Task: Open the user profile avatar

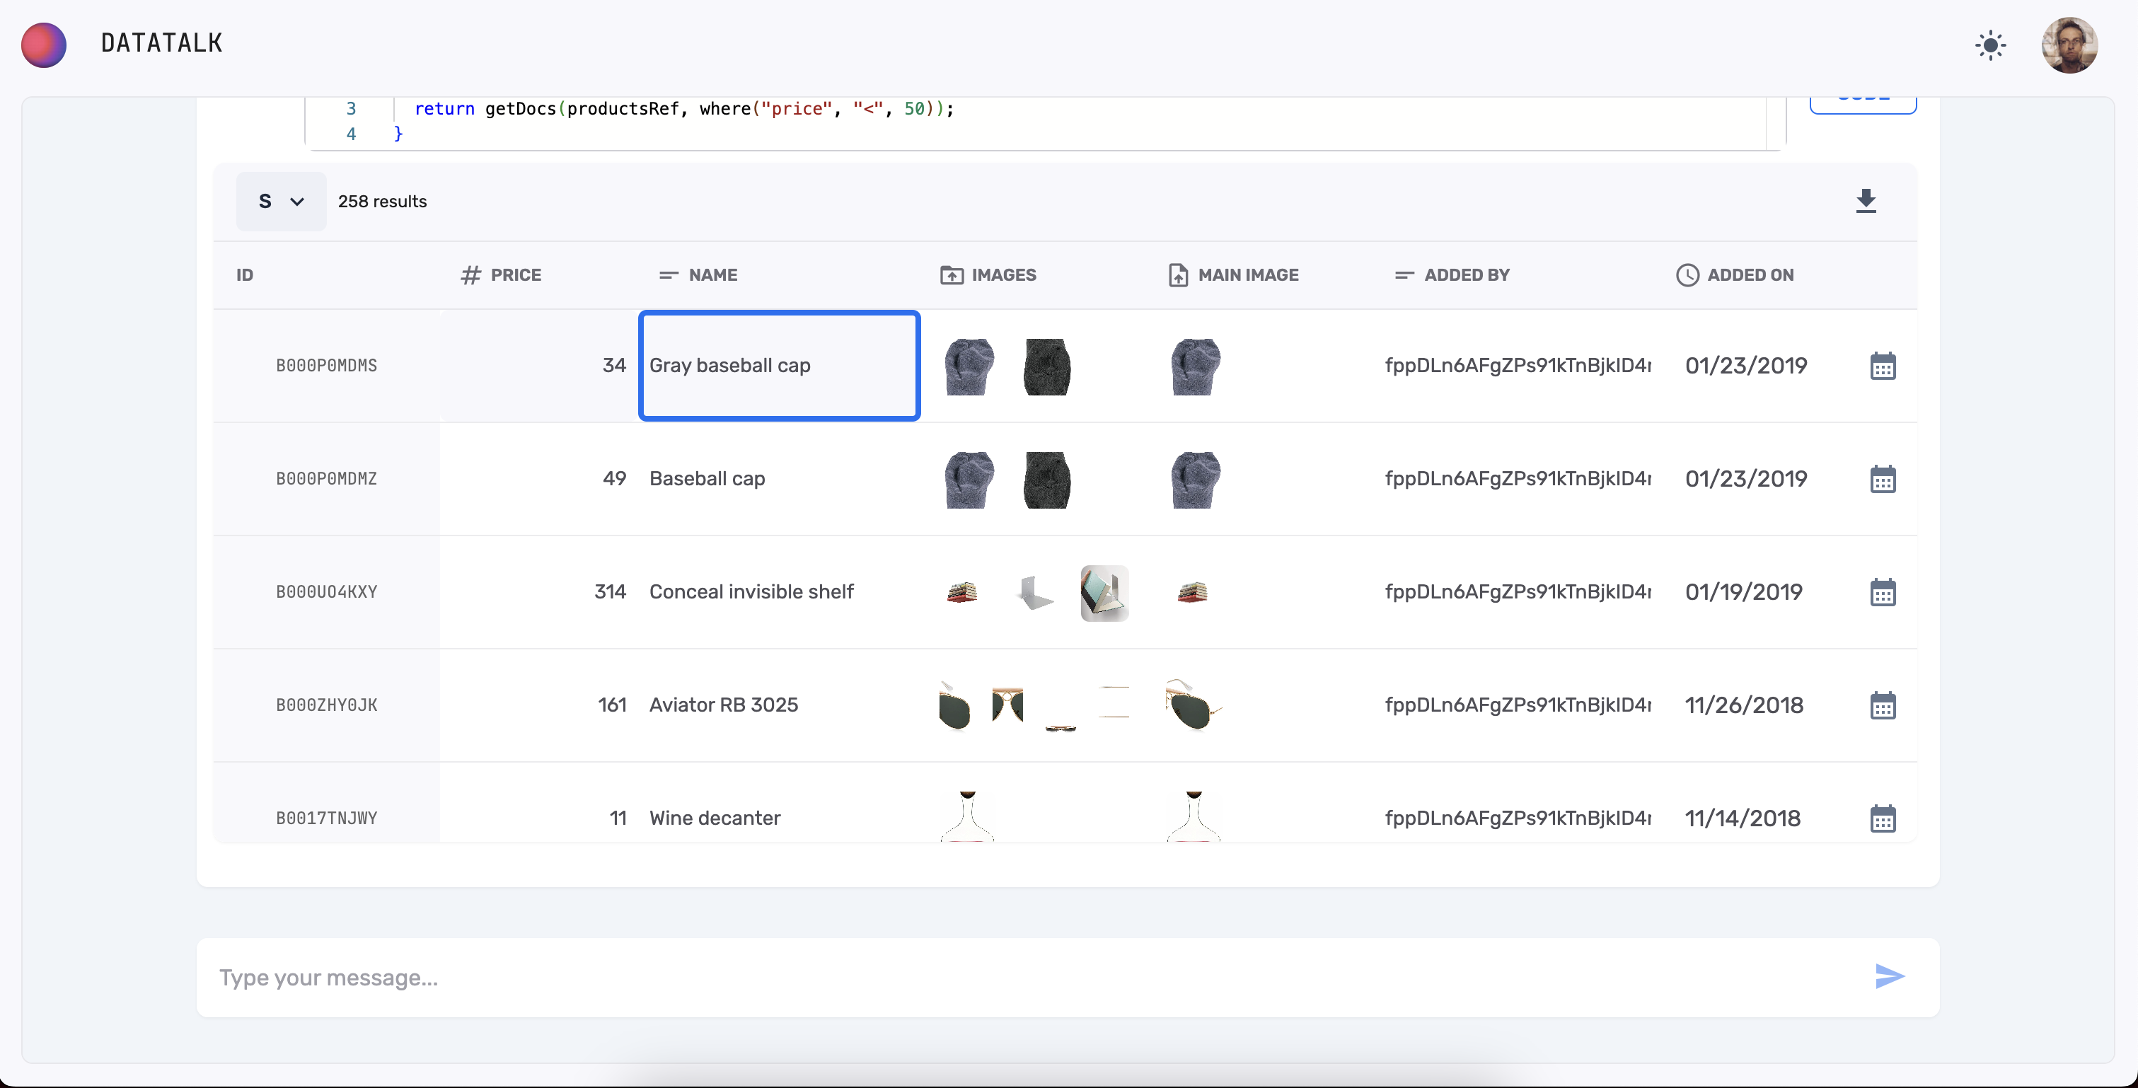Action: pos(2069,45)
